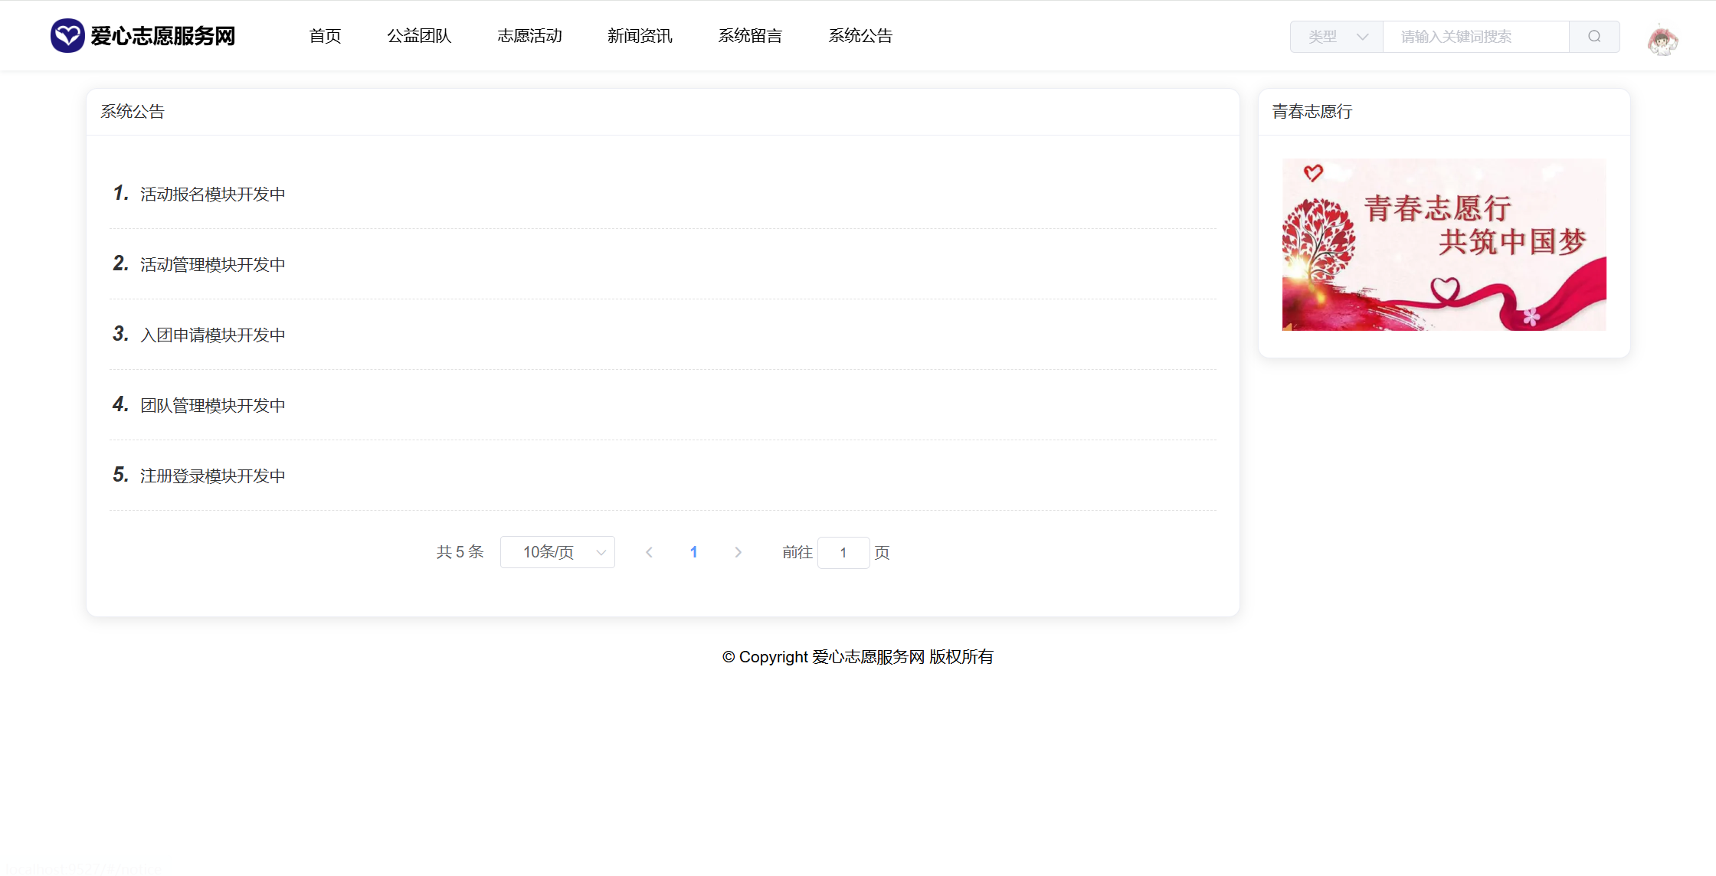Open the 10条/页 page size dropdown

tap(557, 552)
